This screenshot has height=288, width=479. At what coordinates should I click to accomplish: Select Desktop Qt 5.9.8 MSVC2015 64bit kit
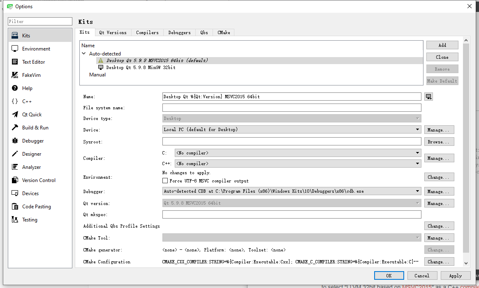157,60
